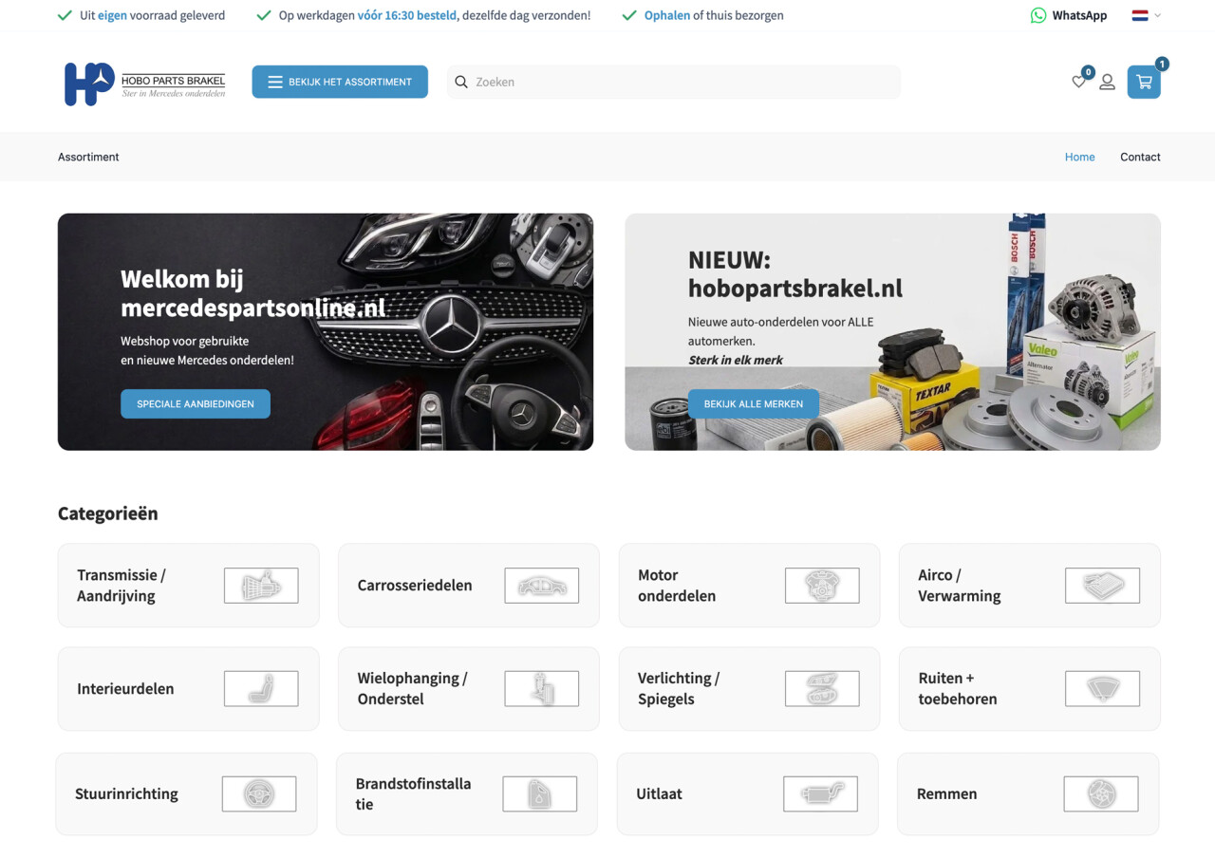Image resolution: width=1215 pixels, height=858 pixels.
Task: Click the Carrosseriedelen car body icon
Action: pos(542,586)
